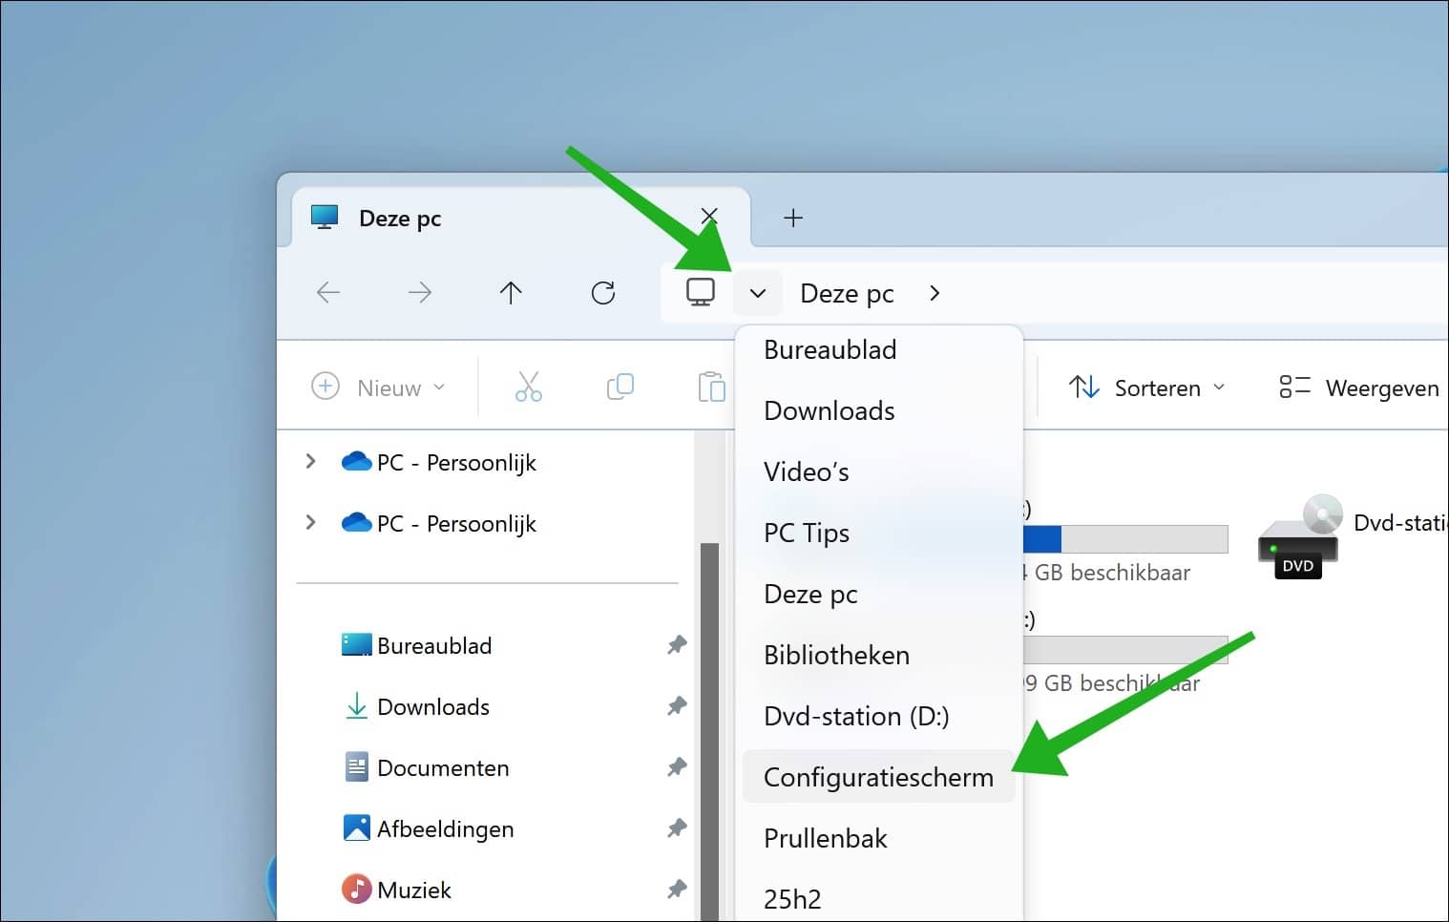Viewport: 1449px width, 922px height.
Task: Click the This PC icon in the address bar
Action: (702, 292)
